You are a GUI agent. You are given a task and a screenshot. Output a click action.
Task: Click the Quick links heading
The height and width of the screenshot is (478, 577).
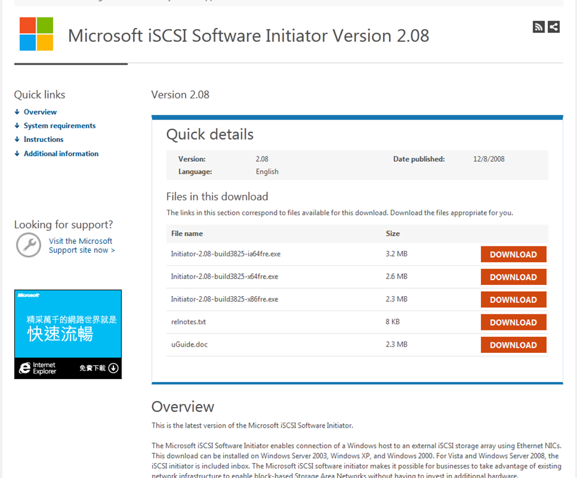40,95
